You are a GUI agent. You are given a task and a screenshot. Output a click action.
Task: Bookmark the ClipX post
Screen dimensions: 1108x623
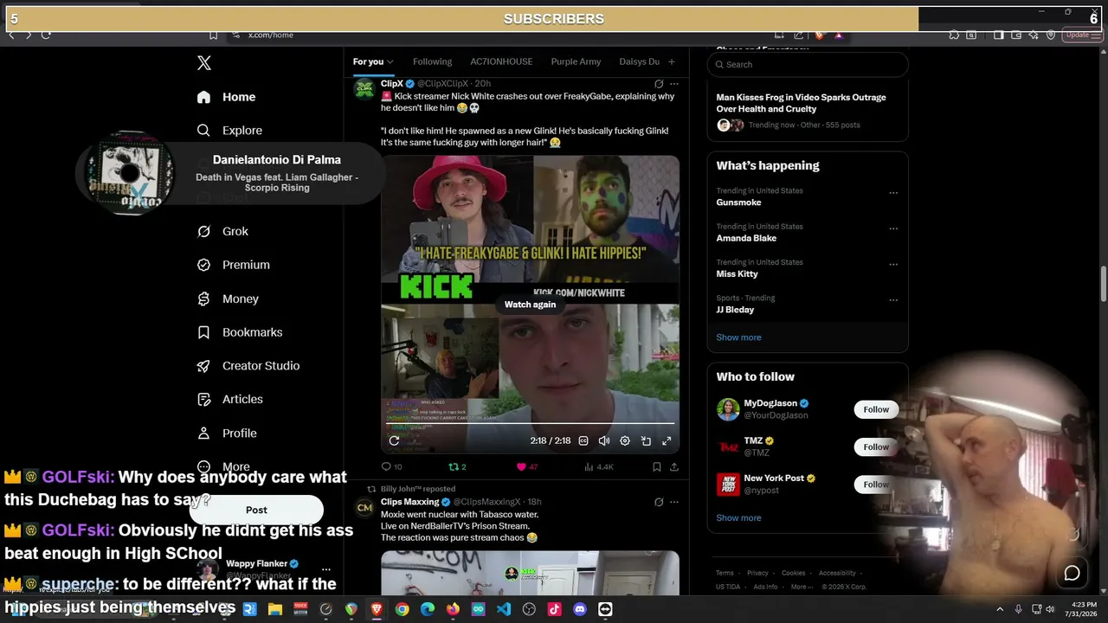(x=657, y=467)
